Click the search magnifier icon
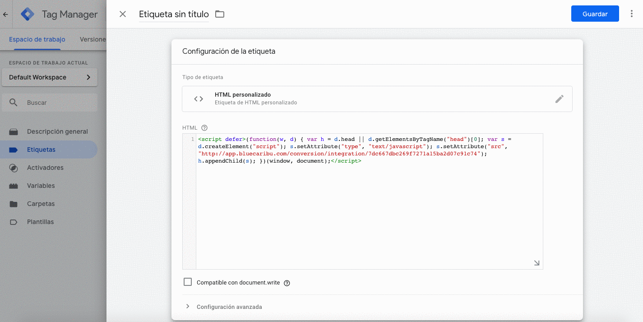 [14, 103]
